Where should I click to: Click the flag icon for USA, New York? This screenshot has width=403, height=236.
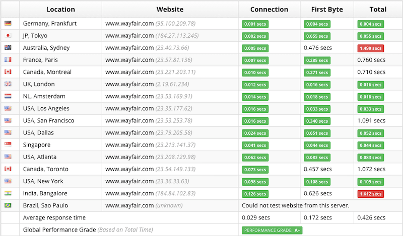pyautogui.click(x=8, y=181)
